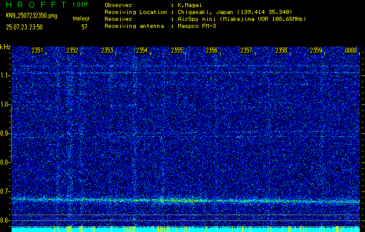Click the 0000 time marker
365x232 pixels.
[x=351, y=50]
